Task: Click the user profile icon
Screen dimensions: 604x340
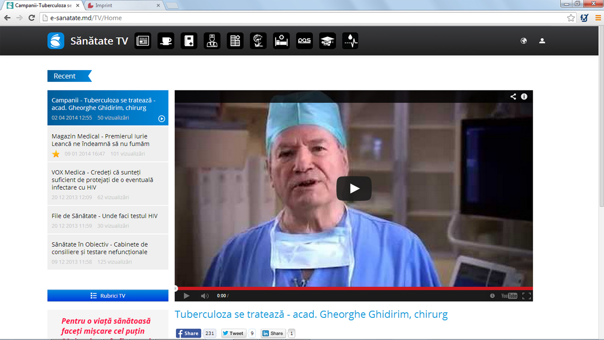Action: pos(542,40)
